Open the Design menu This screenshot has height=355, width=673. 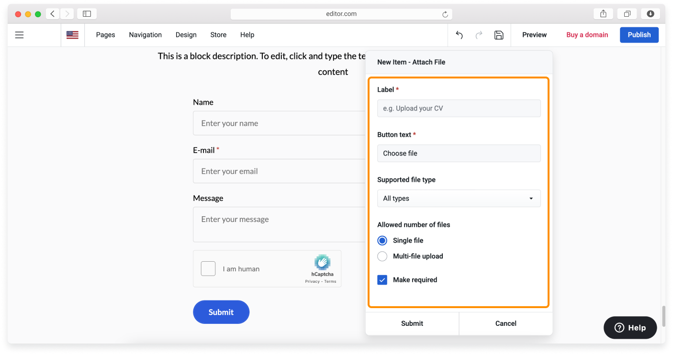click(186, 35)
